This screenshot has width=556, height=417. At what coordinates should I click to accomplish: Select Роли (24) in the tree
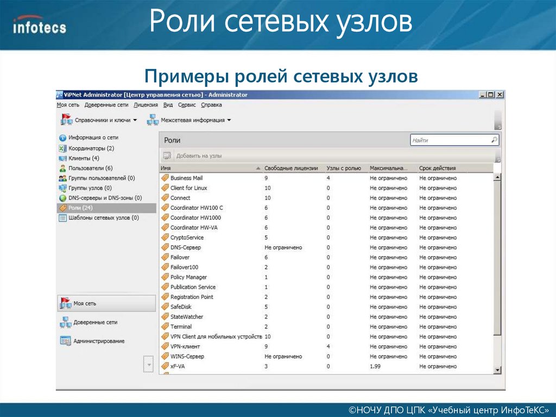tap(106, 208)
